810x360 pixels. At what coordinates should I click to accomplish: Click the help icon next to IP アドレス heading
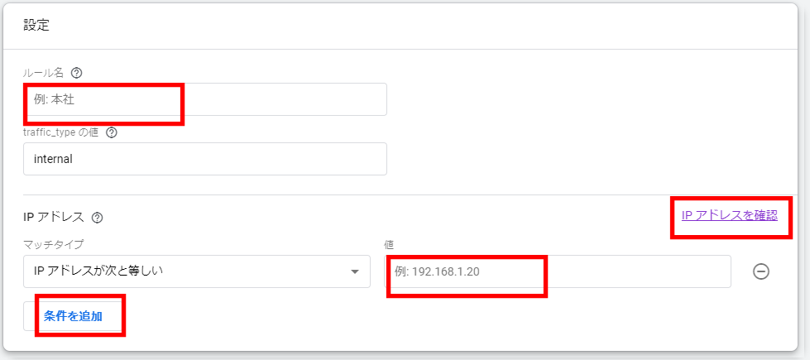coord(97,218)
